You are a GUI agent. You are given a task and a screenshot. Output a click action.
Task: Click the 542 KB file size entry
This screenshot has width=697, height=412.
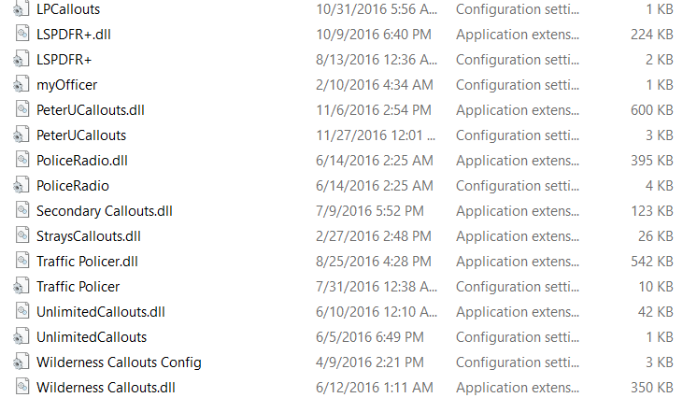tap(652, 261)
